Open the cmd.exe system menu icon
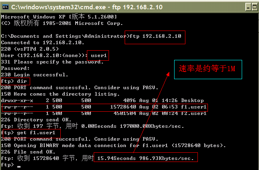 pos(6,7)
